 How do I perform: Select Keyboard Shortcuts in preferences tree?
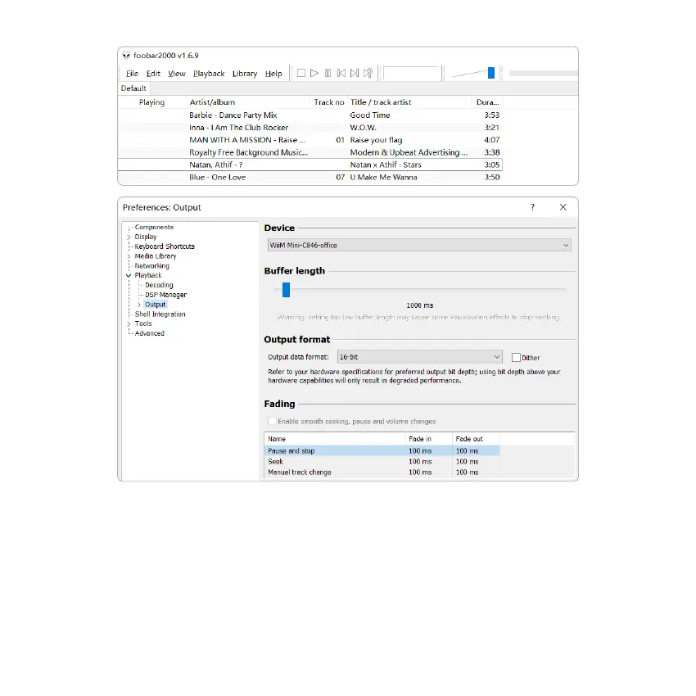(x=165, y=246)
